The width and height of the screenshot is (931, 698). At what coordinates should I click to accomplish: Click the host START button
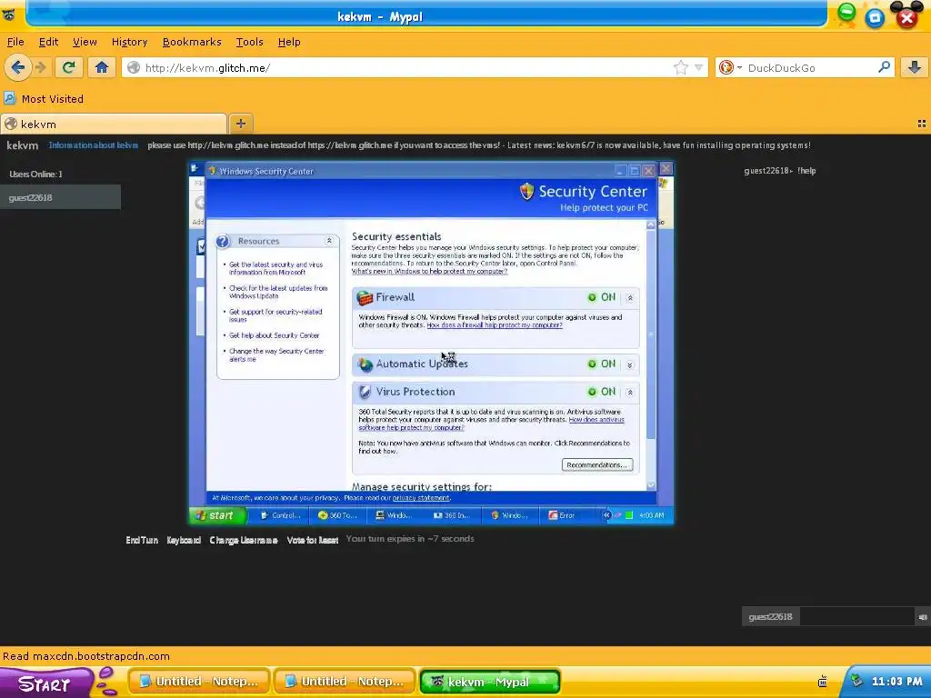(45, 683)
